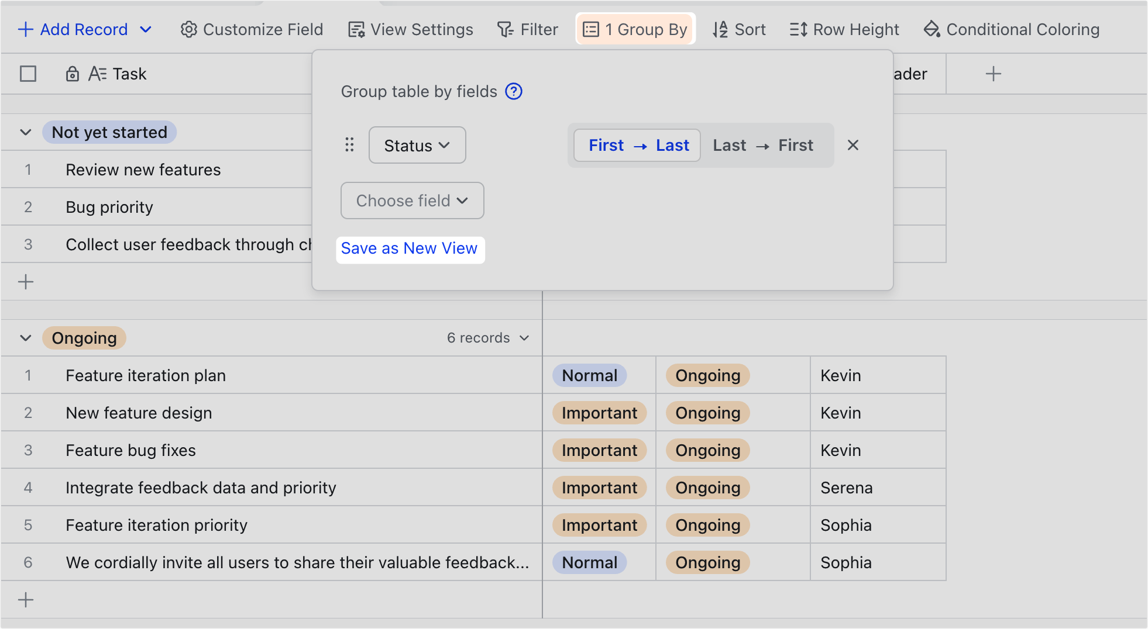Add record under Ongoing group
Screen dimensions: 1148x629
click(26, 600)
